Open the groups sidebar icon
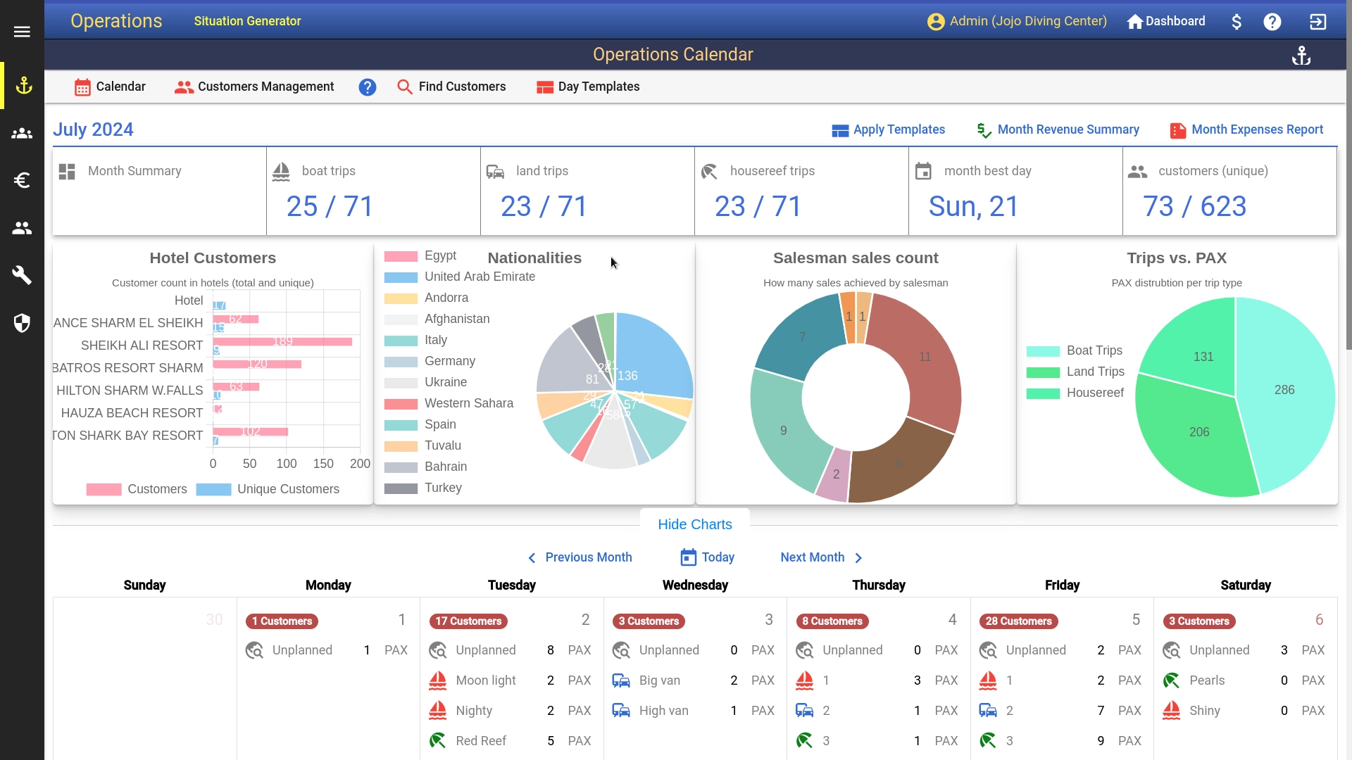 tap(22, 133)
